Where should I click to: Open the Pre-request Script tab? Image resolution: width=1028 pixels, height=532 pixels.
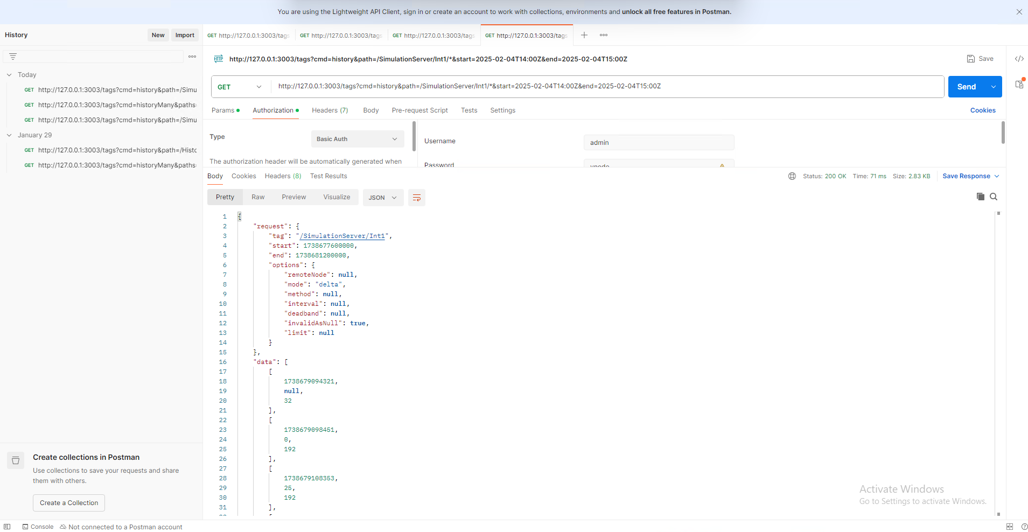point(420,110)
